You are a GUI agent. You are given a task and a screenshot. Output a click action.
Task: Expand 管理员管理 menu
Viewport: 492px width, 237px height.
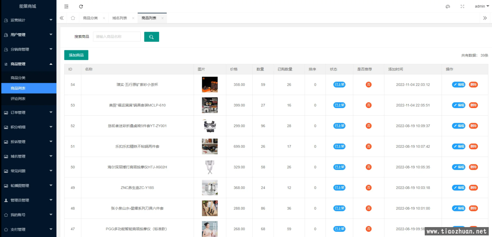click(28, 200)
